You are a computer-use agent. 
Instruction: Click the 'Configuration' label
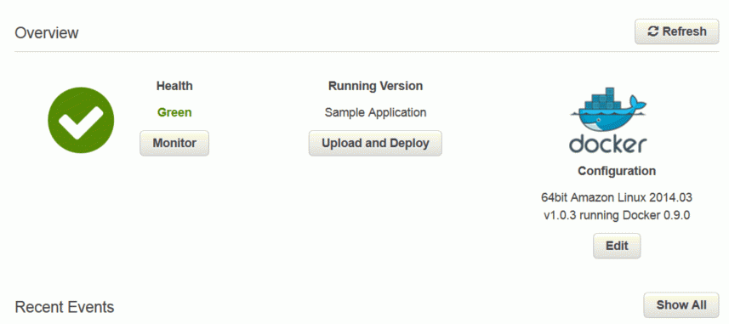(x=617, y=171)
